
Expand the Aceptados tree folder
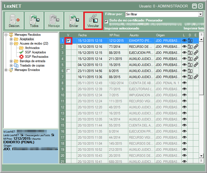[11, 39]
